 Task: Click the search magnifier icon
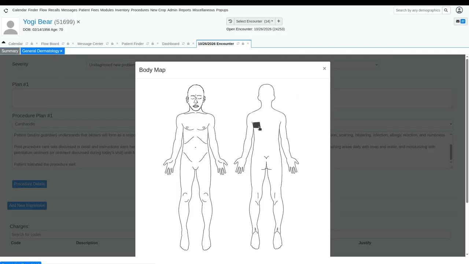pos(446,10)
